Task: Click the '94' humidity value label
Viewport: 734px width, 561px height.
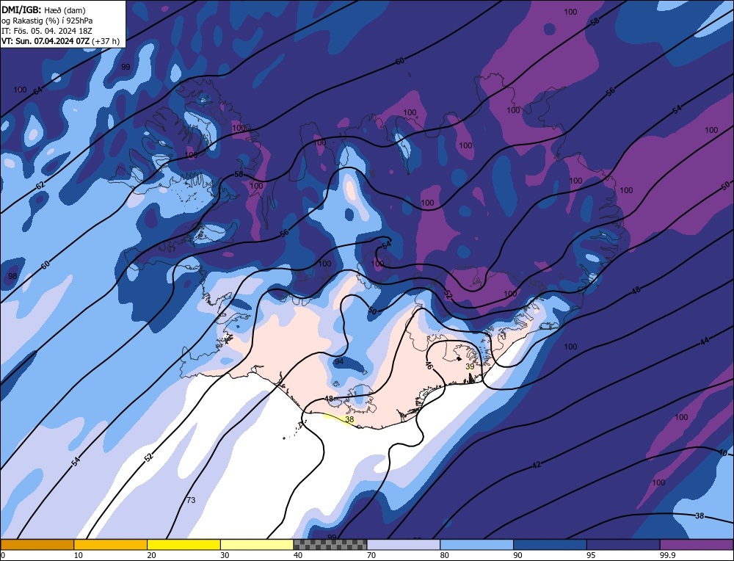Action: point(339,361)
